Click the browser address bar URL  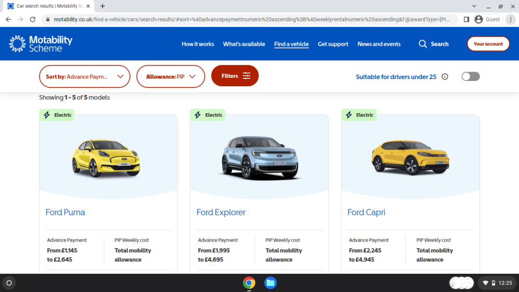pos(252,20)
